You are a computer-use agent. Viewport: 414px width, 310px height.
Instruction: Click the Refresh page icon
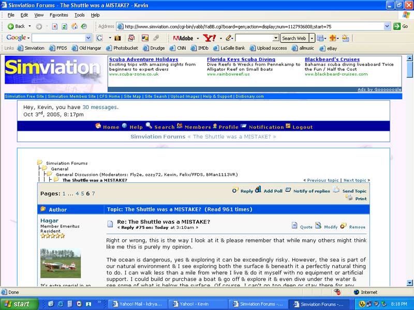[64, 26]
